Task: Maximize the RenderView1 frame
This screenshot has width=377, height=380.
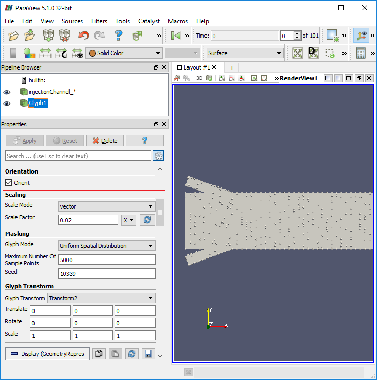Action: 349,78
